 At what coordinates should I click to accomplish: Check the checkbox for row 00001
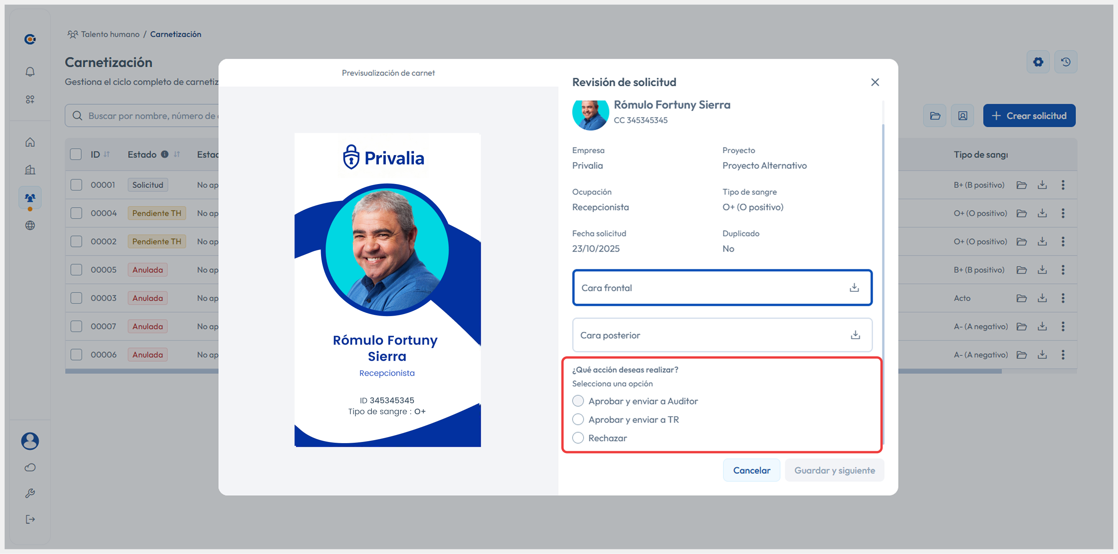(76, 184)
